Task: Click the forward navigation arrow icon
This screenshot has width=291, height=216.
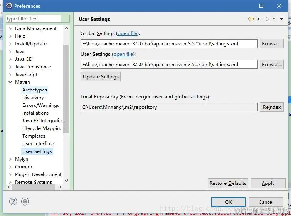Action: pyautogui.click(x=266, y=19)
